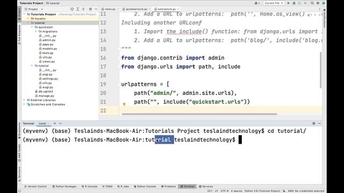Click the yellow intention lightbulb in the editor
This screenshot has height=193, width=344.
pos(124,105)
